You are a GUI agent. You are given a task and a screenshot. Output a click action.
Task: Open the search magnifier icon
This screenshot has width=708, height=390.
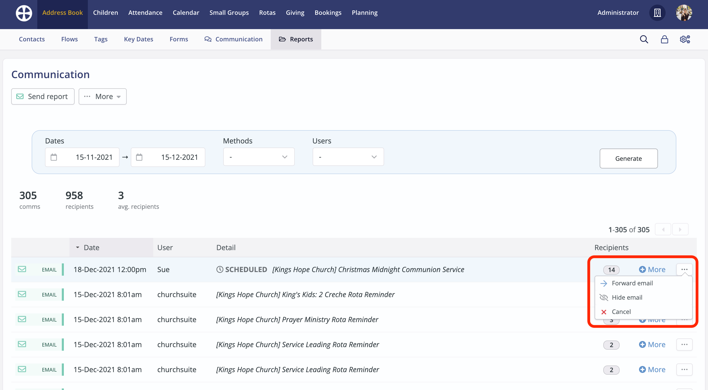coord(644,39)
